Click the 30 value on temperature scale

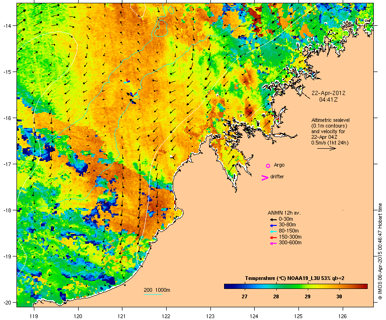pos(339,296)
